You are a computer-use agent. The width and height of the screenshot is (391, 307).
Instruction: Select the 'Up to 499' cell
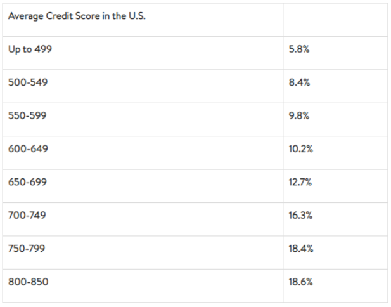(x=143, y=53)
